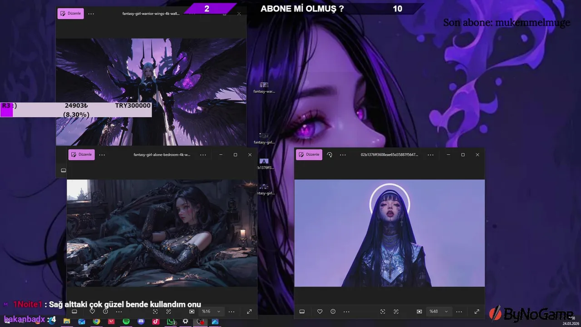
Task: Open the bottom-toolbar ellipsis after the info icon in the alone-bedroom window
Action: (x=119, y=312)
